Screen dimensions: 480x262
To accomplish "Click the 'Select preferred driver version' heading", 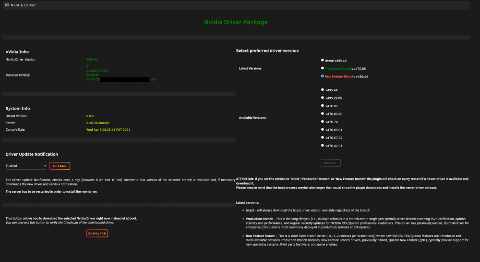I will click(x=267, y=50).
